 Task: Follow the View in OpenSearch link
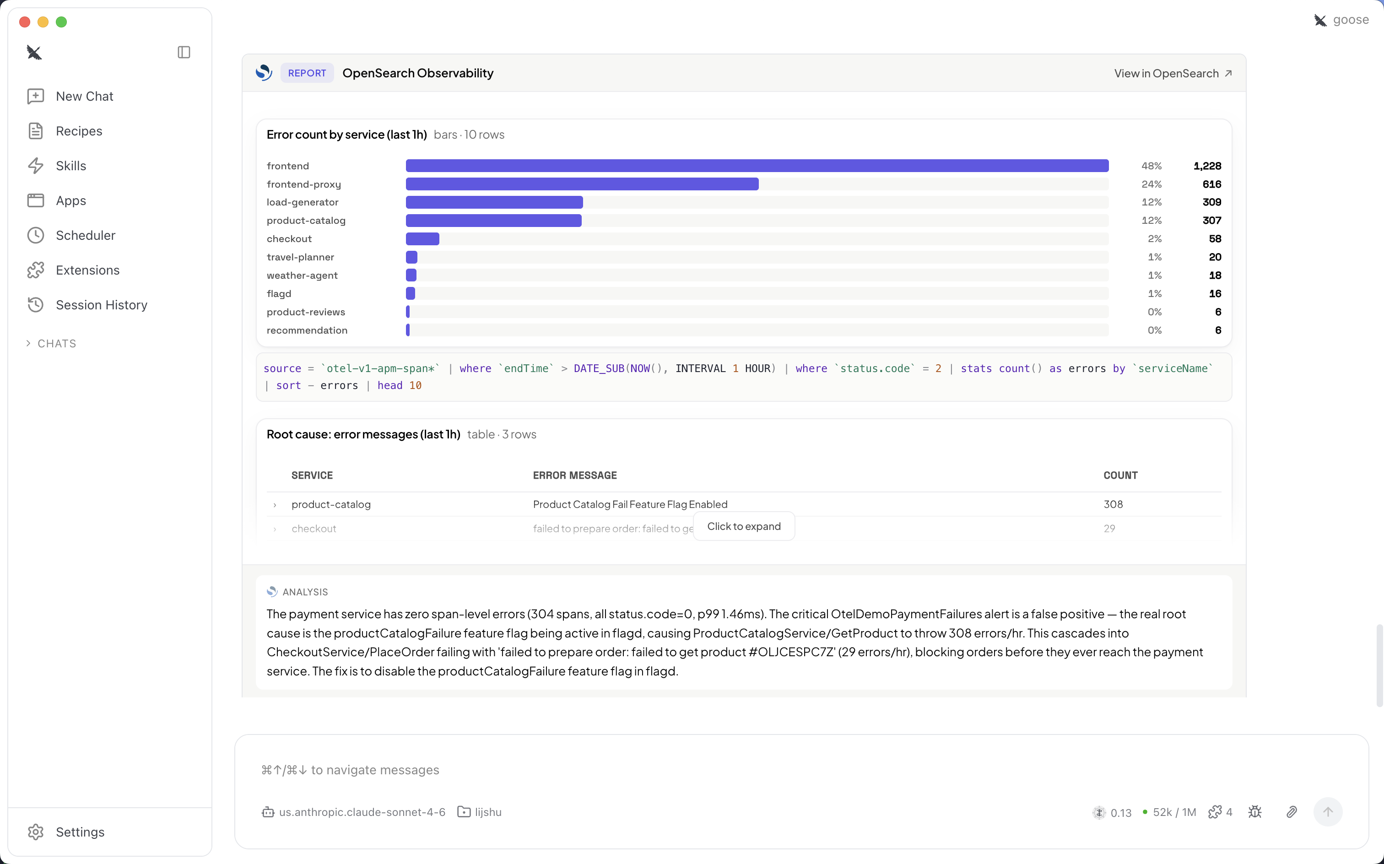pos(1173,73)
